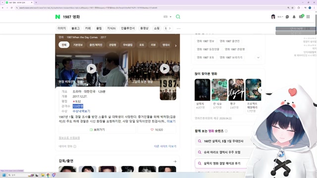Click the 함께 보는 영화 숏텐츠 info icon

(x=226, y=131)
